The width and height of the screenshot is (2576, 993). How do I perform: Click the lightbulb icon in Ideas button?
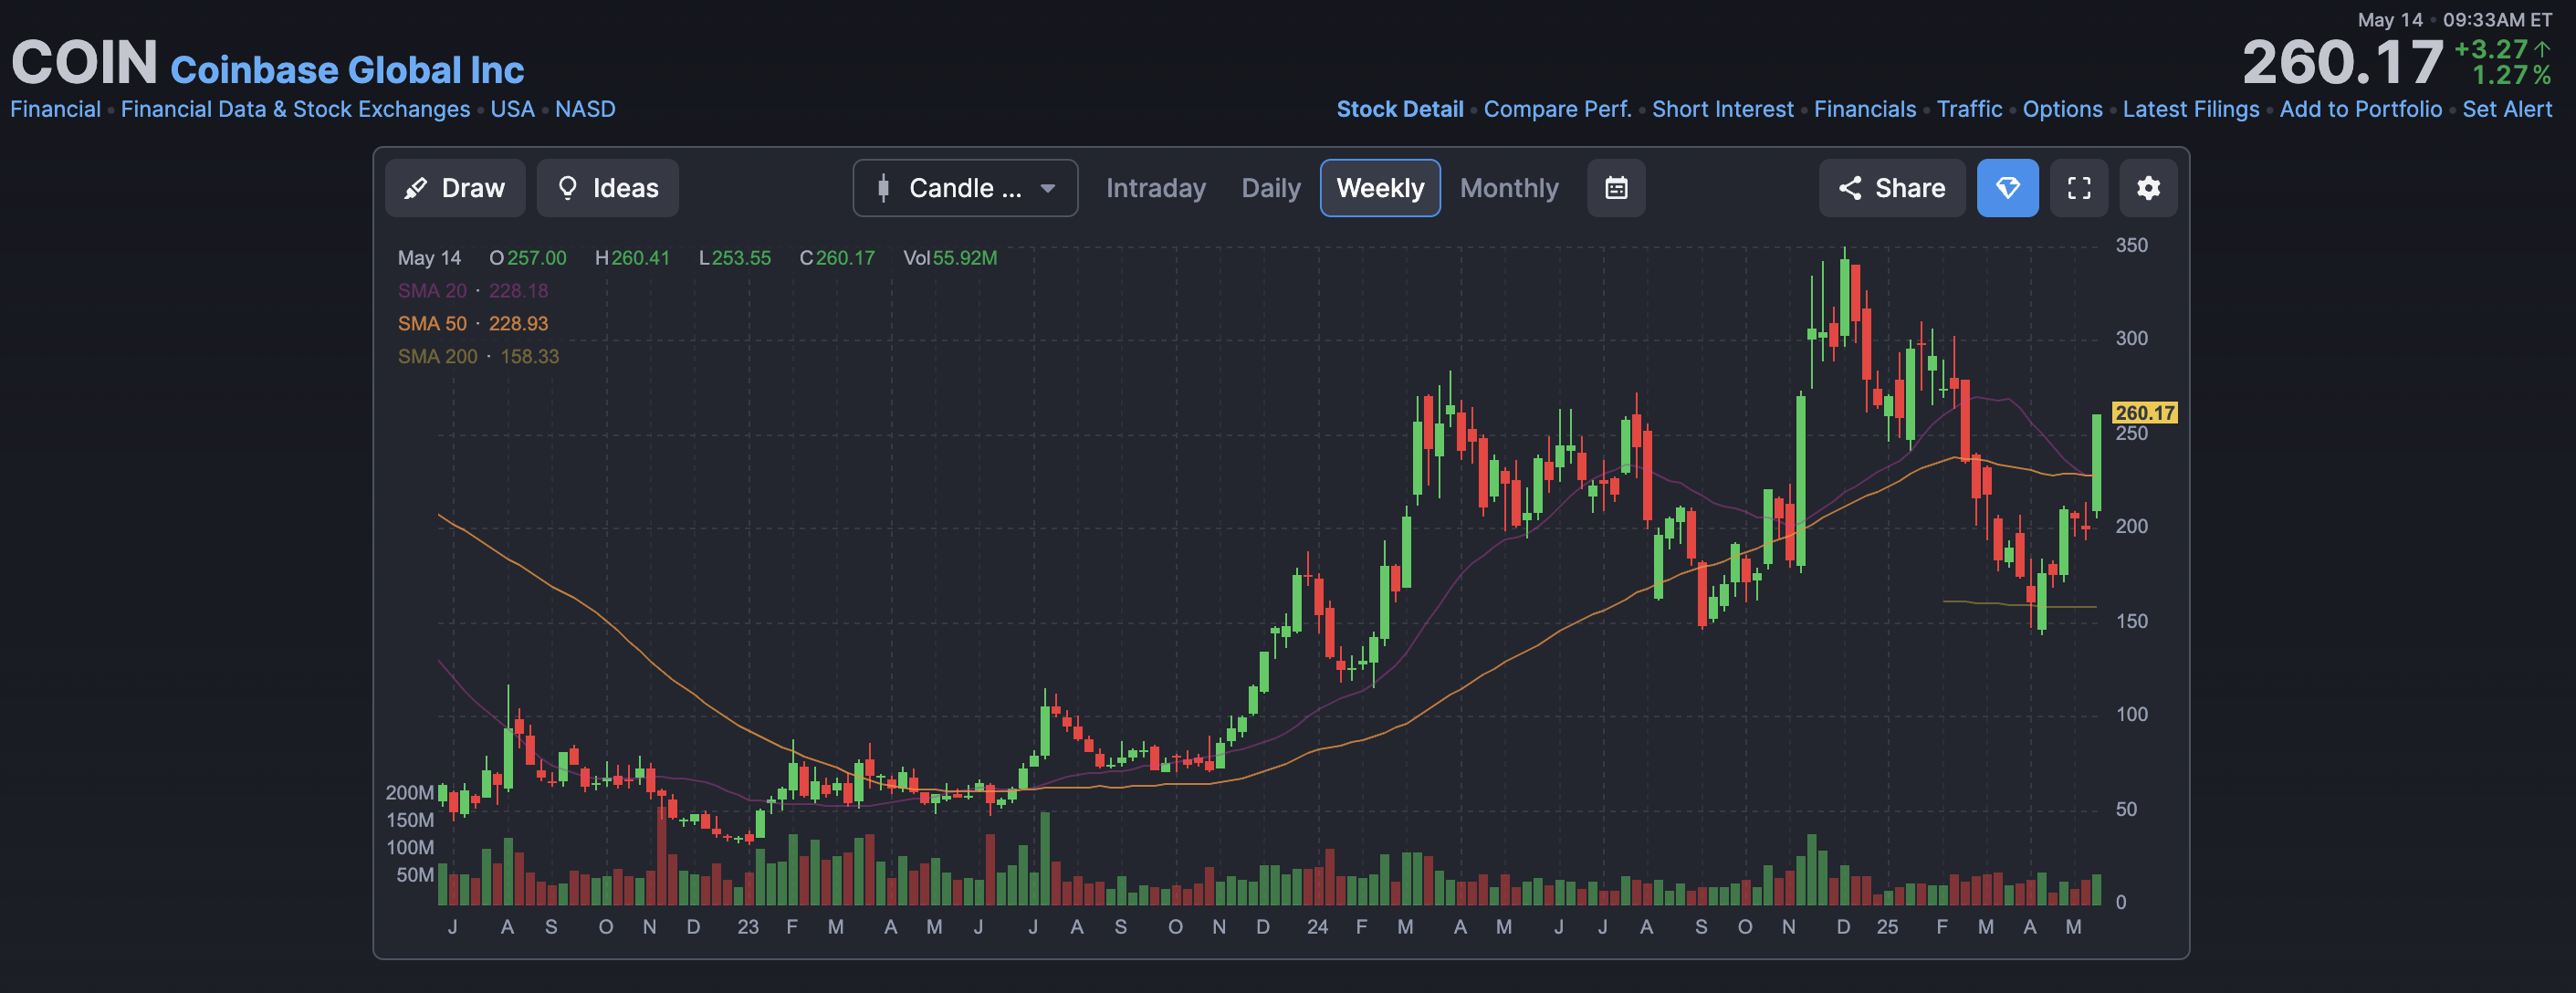coord(567,188)
